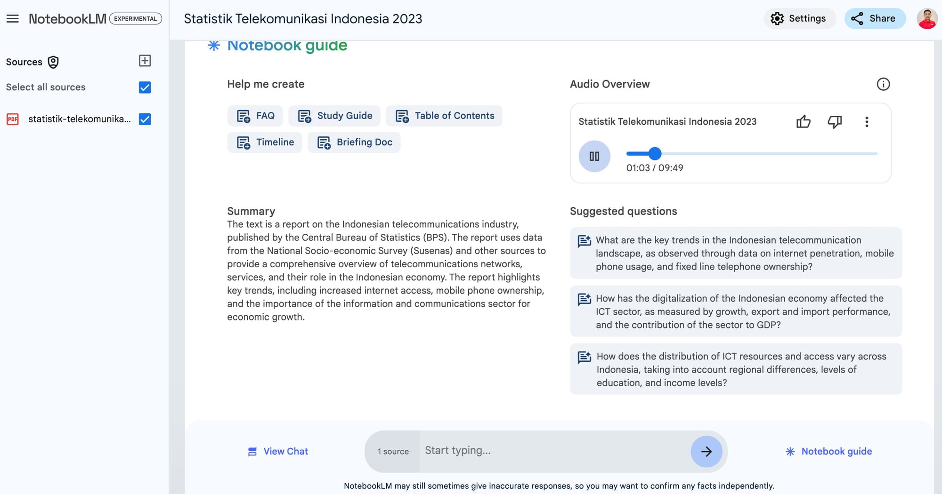Generate an FAQ document
The width and height of the screenshot is (942, 494).
coord(255,116)
